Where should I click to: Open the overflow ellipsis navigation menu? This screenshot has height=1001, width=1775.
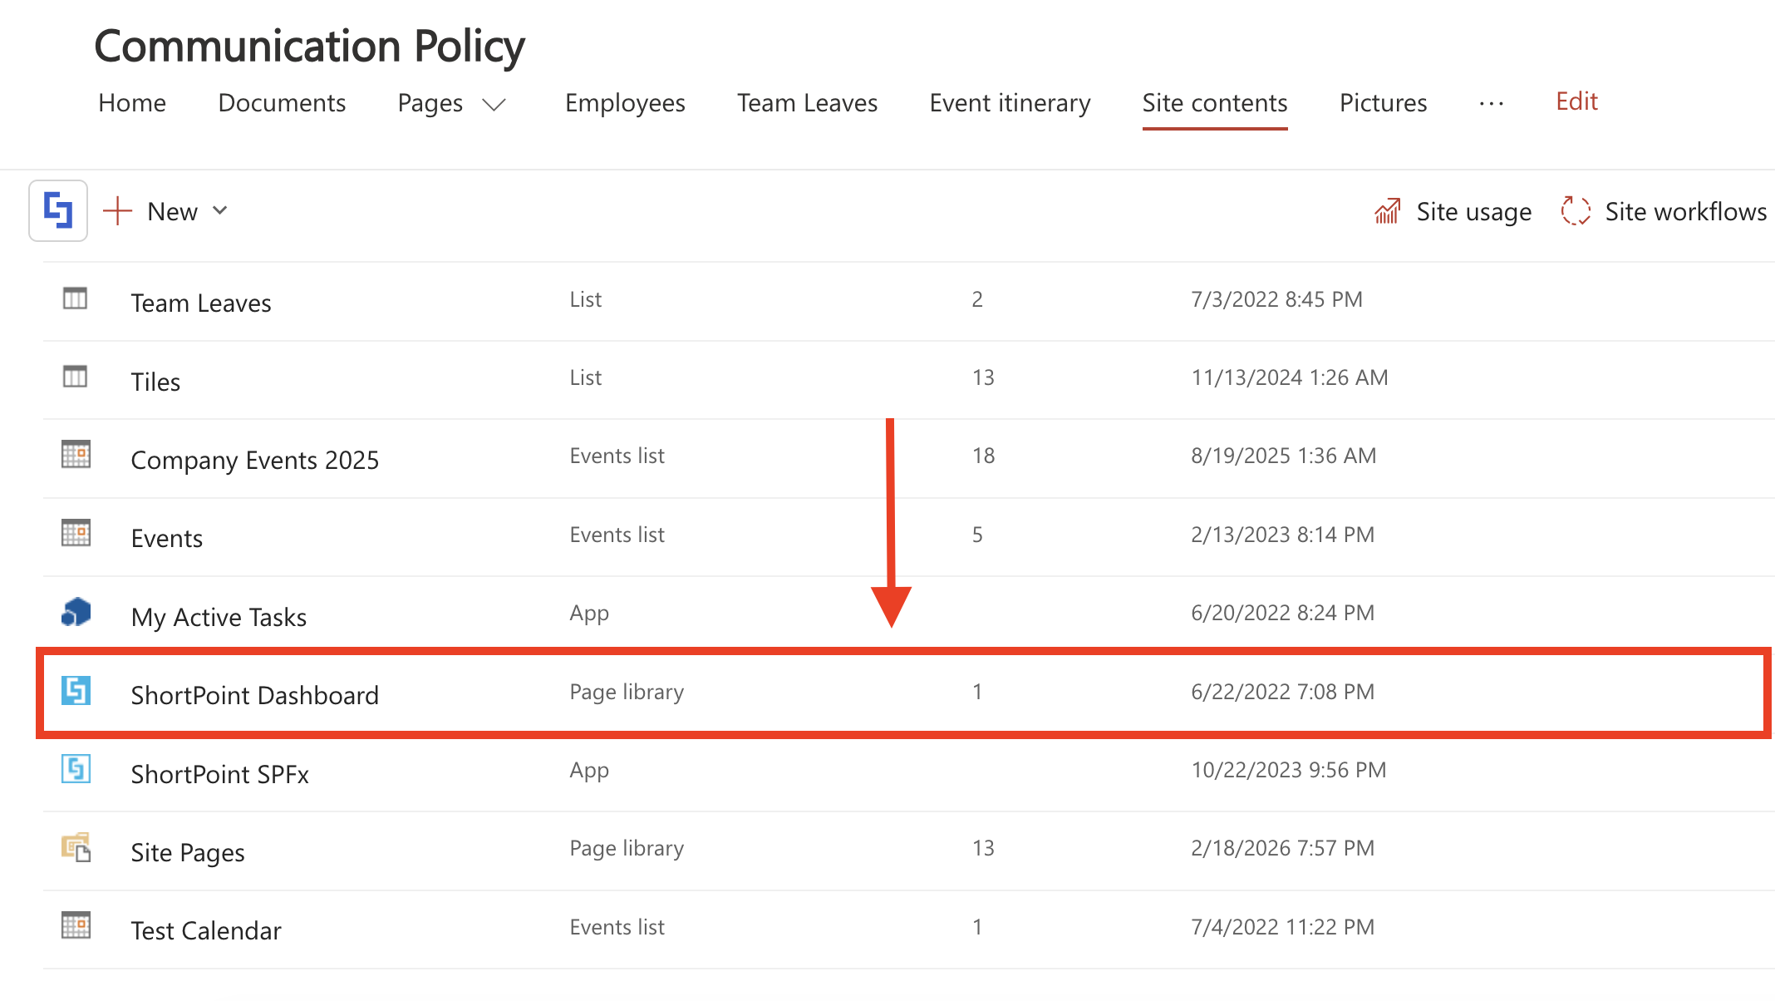tap(1491, 103)
